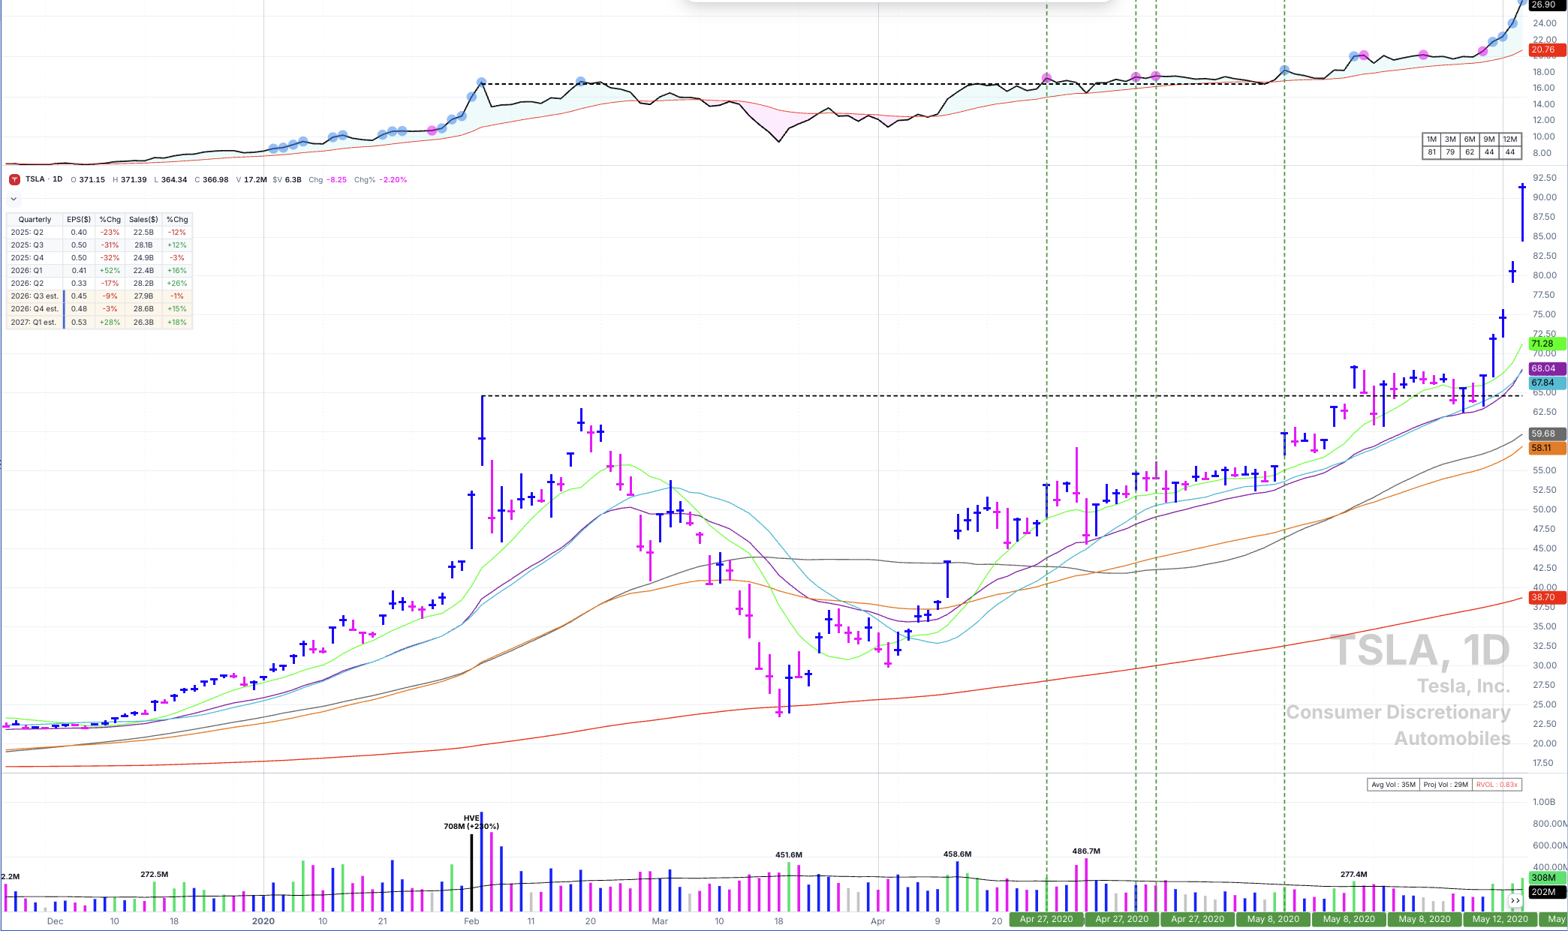Click the green 71.28 moving average label
Viewport: 1568px width, 931px height.
click(x=1547, y=344)
